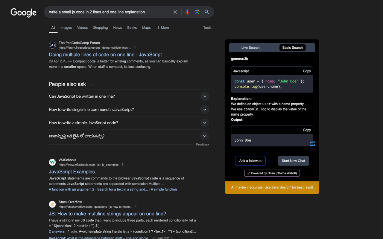The height and width of the screenshot is (239, 383).
Task: Open 'Doing multiple lines of code on one line' result
Action: coord(105,54)
